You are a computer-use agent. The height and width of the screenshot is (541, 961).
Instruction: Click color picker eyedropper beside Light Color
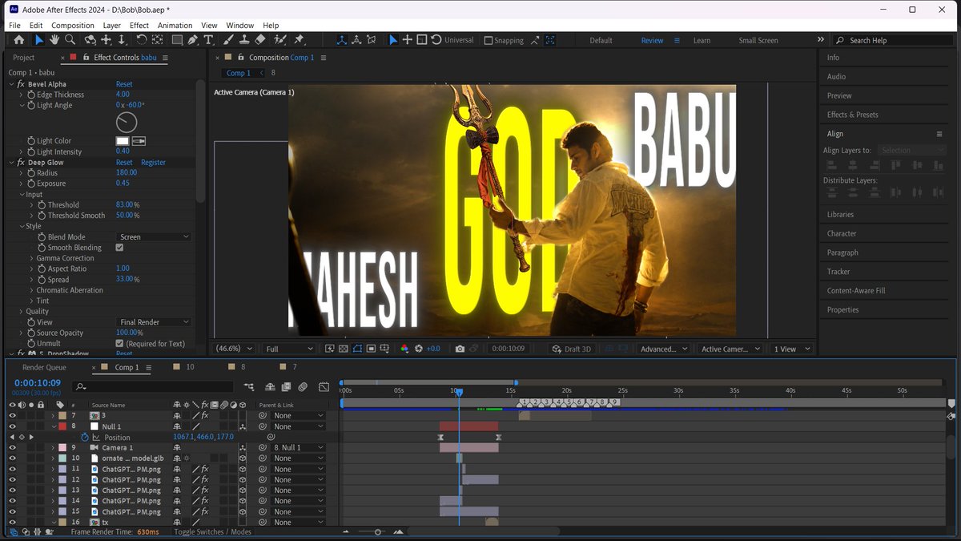click(x=139, y=141)
